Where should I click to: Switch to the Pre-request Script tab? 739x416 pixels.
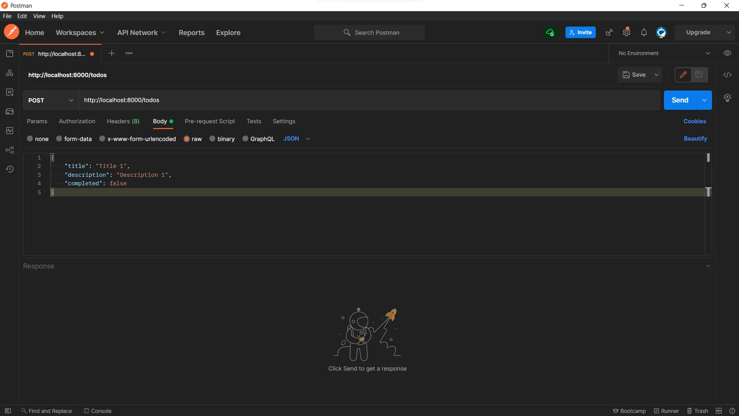click(x=210, y=121)
